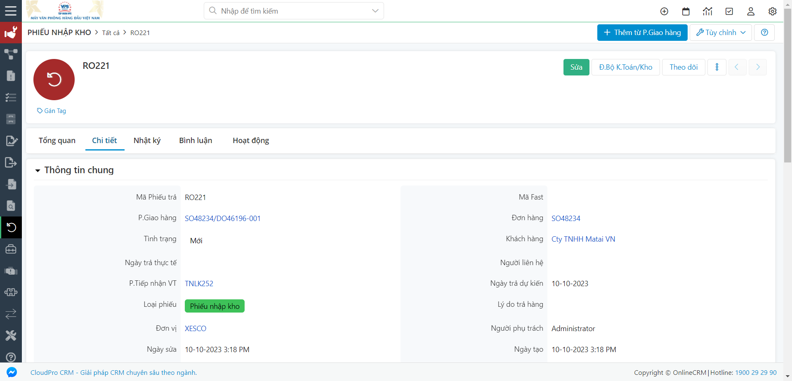
Task: Open the sidebar help question icon
Action: (x=11, y=357)
